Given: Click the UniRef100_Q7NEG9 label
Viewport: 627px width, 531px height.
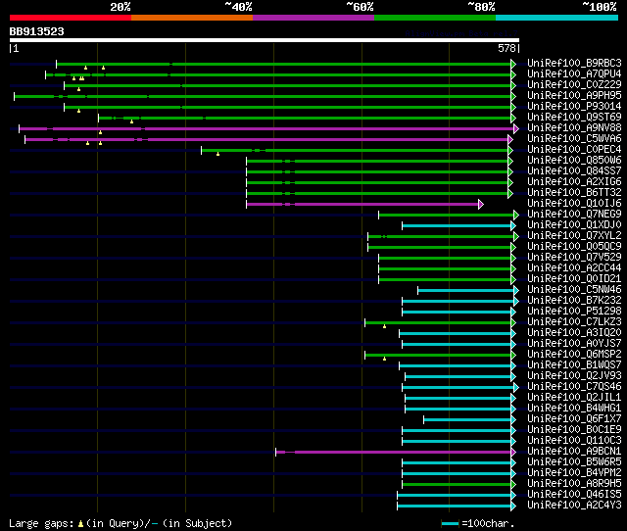Looking at the screenshot, I should pos(574,215).
